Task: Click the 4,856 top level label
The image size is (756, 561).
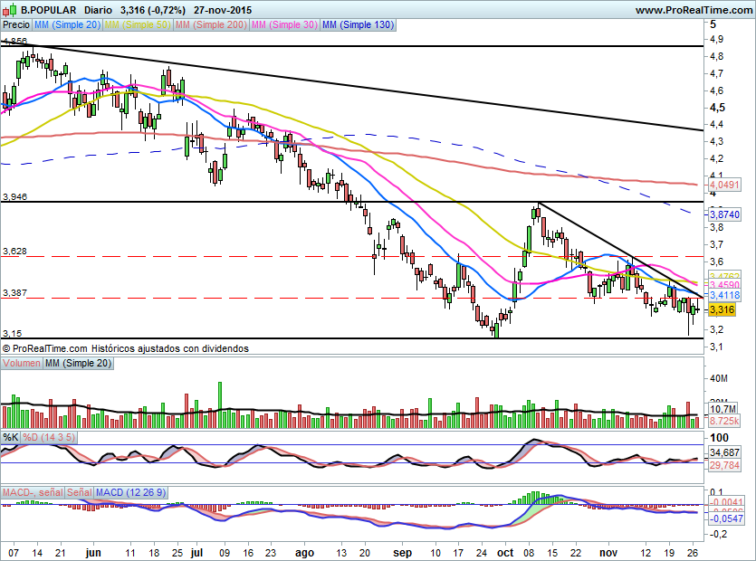Action: click(x=15, y=41)
